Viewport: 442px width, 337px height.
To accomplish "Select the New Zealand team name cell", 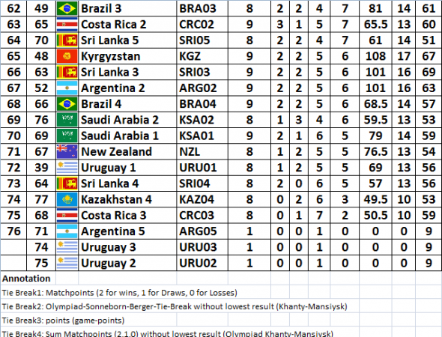I will tap(127, 151).
